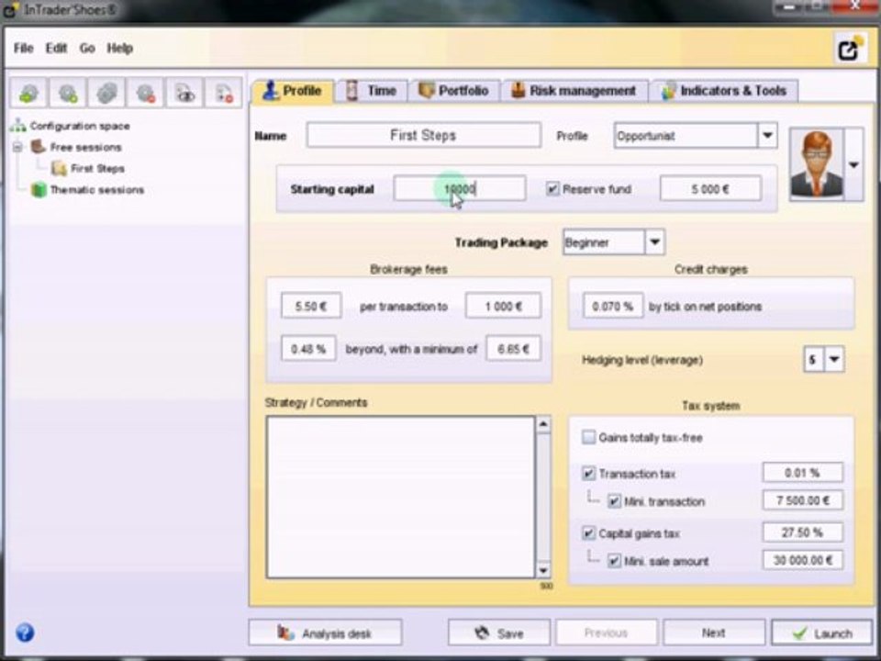Click inside the Strategy / Comments text area

(x=401, y=497)
